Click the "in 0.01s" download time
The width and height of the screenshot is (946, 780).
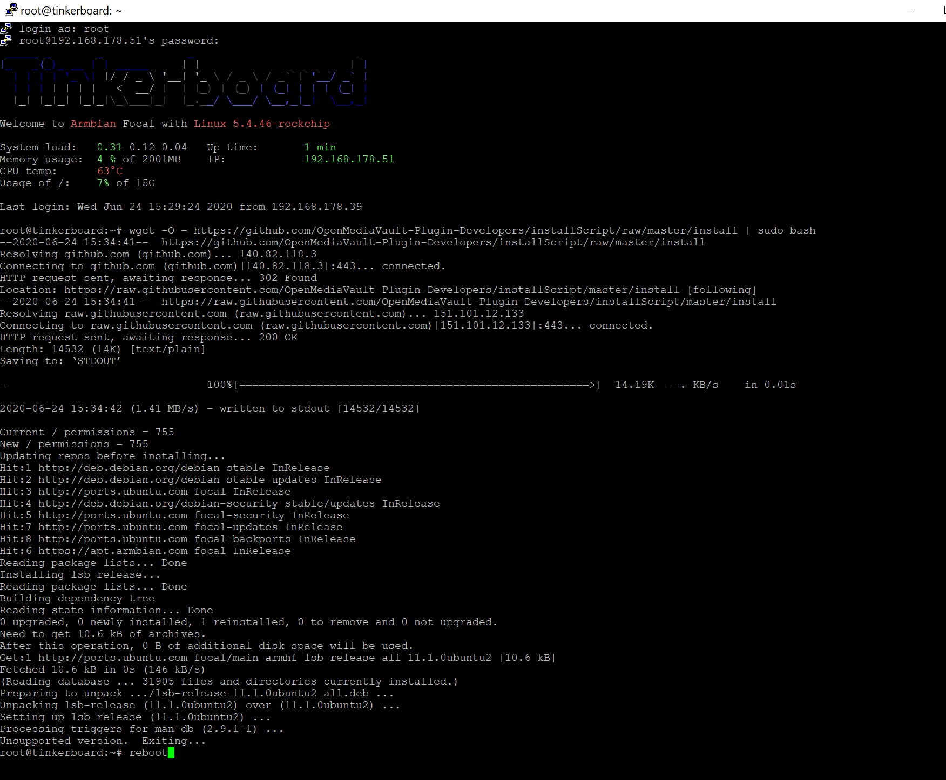tap(771, 385)
